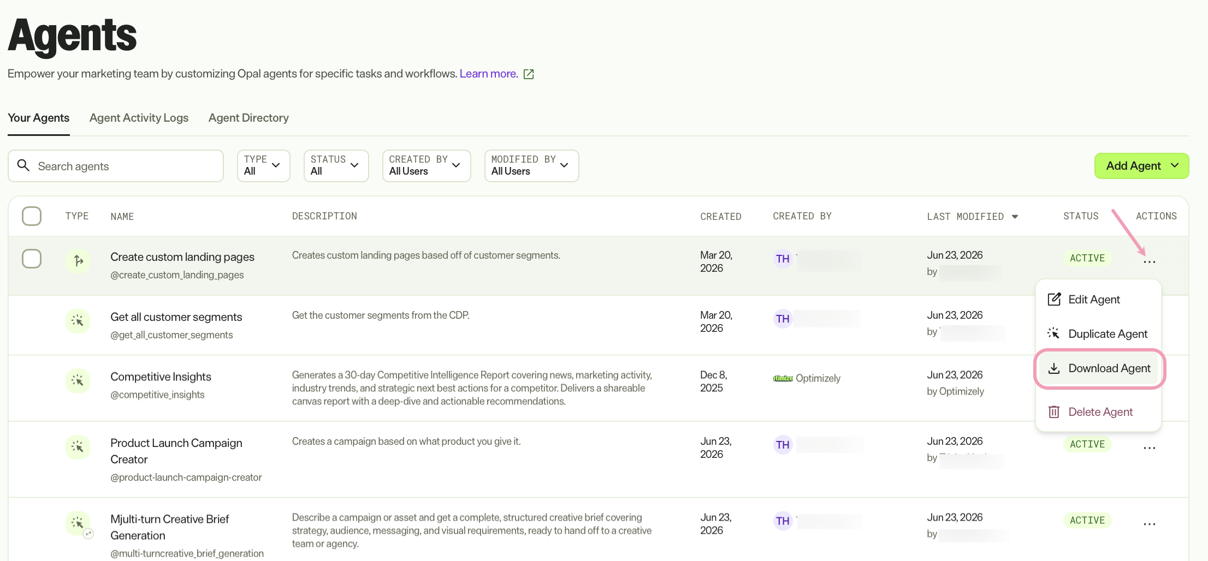Click the trash icon next to Delete Agent
The width and height of the screenshot is (1208, 561).
(x=1054, y=412)
